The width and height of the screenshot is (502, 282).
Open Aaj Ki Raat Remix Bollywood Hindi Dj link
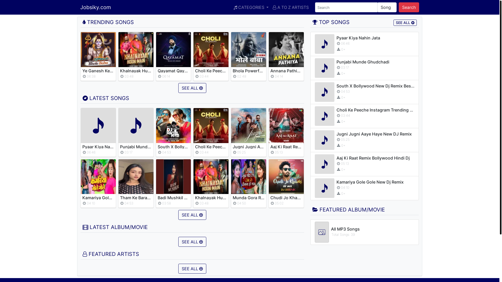pos(373,158)
